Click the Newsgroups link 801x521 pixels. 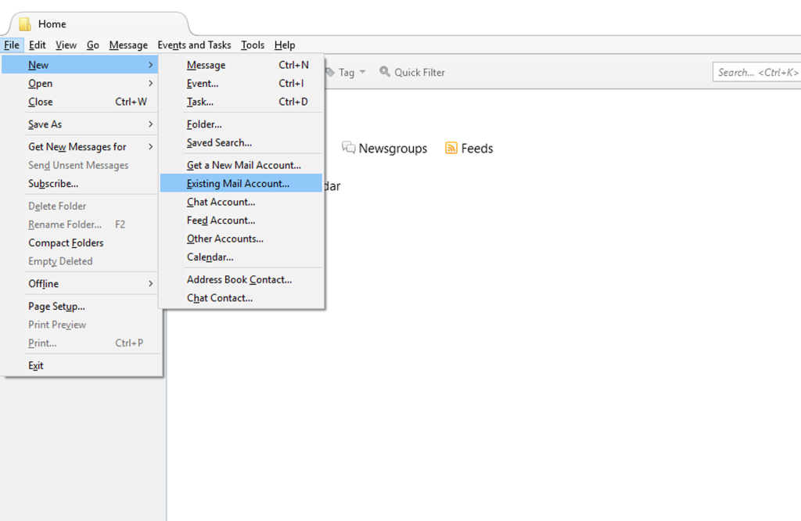pos(384,148)
